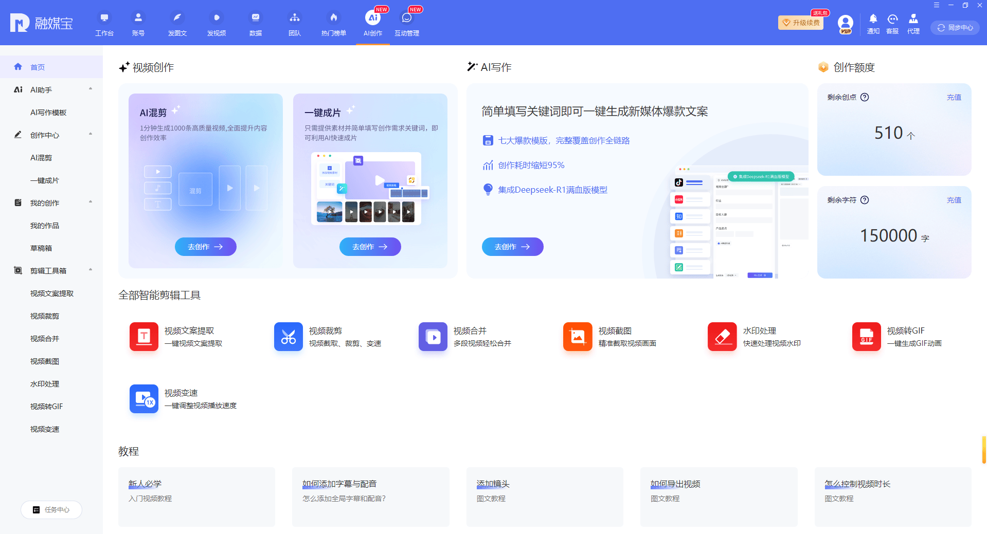This screenshot has height=534, width=987.
Task: Click 去创作 in the AI写作 panel
Action: tap(513, 247)
